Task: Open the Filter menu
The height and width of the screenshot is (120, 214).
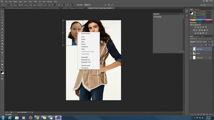Action: click(35, 1)
